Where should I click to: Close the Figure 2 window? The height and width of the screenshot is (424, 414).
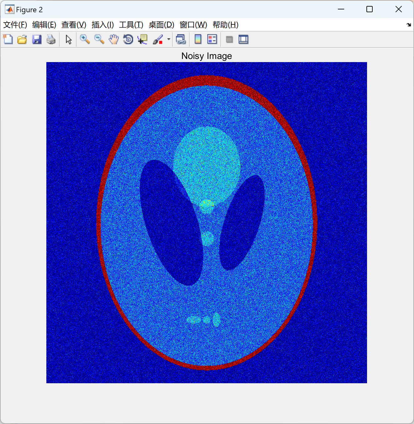(x=398, y=9)
